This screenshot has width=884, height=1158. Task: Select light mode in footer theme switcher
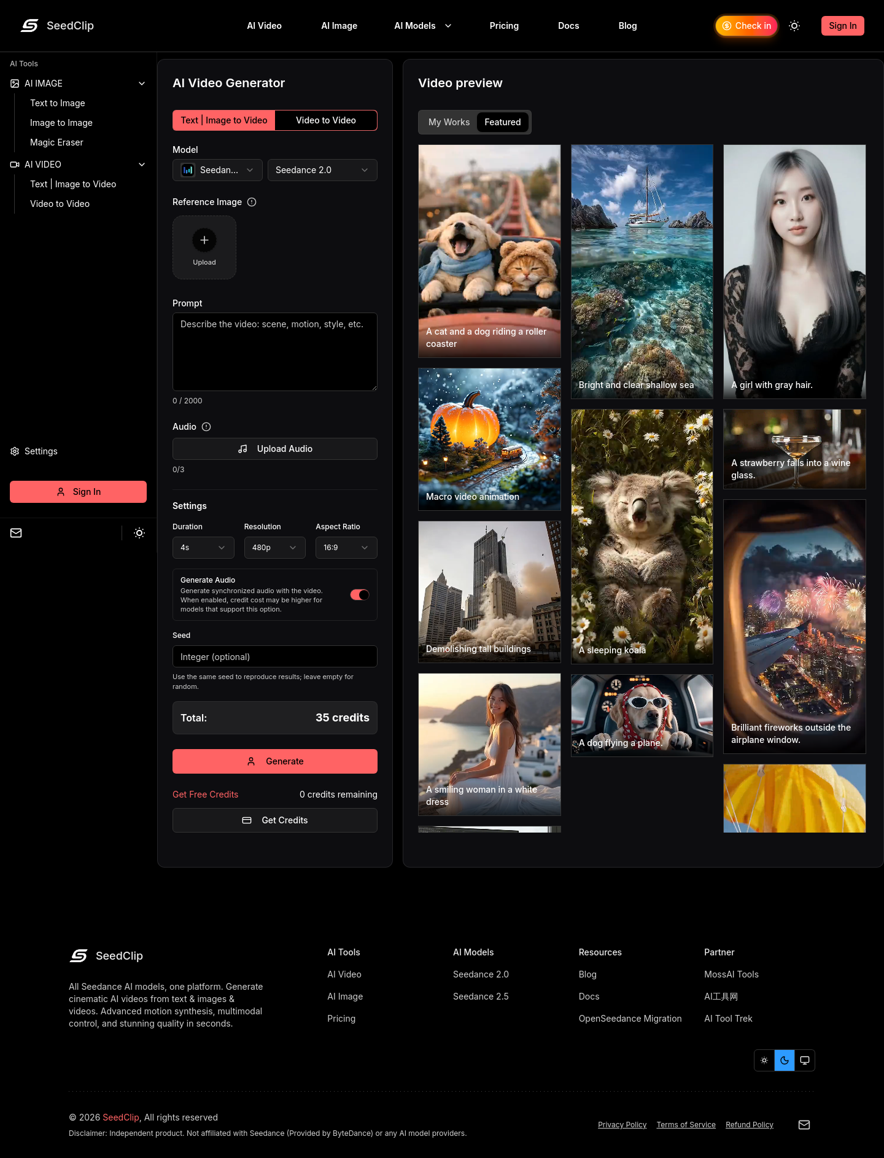(764, 1060)
